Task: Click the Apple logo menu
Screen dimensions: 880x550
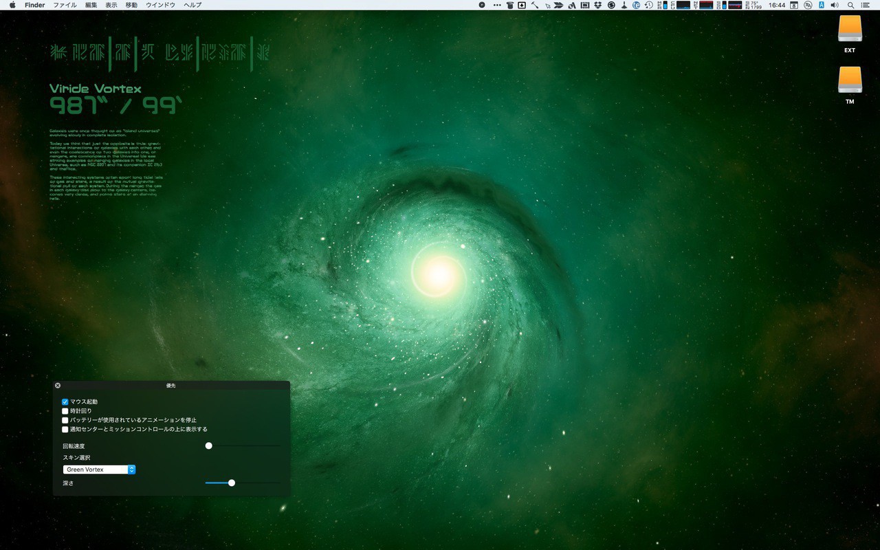Action: 12,5
